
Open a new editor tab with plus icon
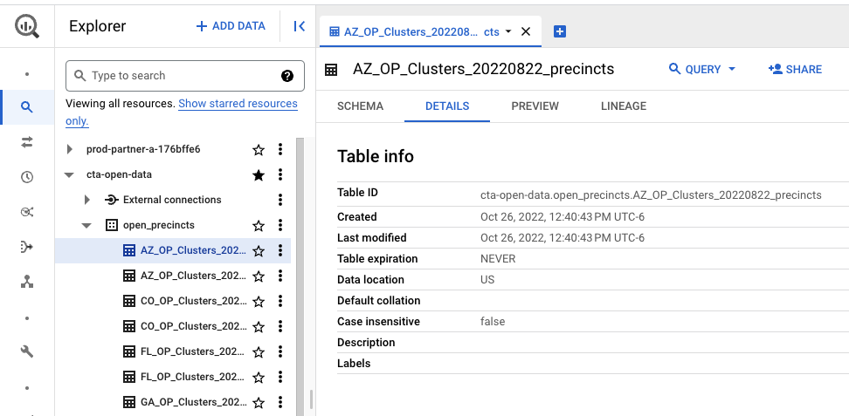tap(560, 31)
